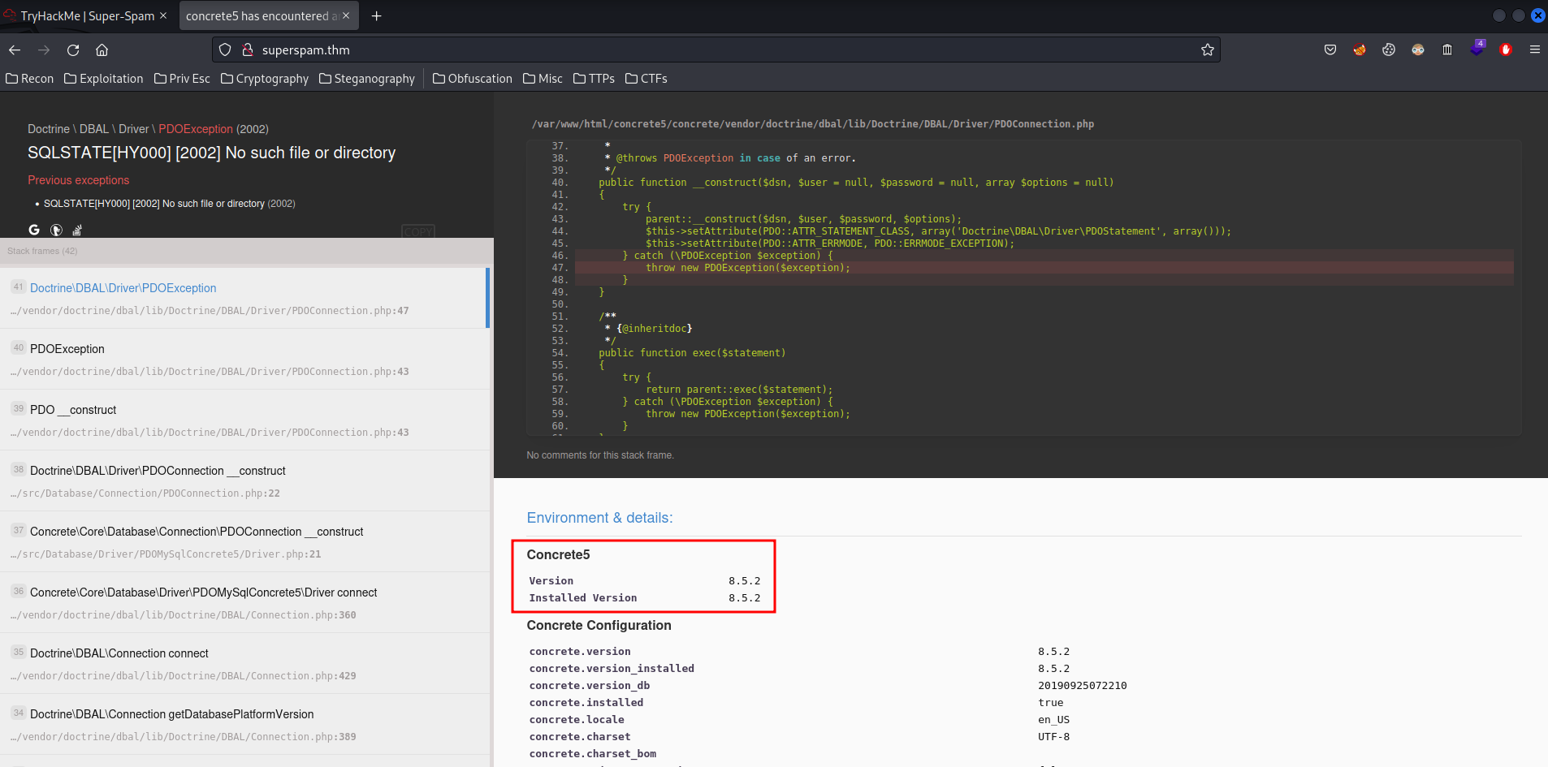Click the value 20190925072210

[x=1082, y=686]
